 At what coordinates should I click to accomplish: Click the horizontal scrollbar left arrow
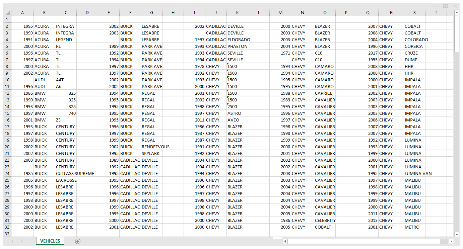click(285, 241)
